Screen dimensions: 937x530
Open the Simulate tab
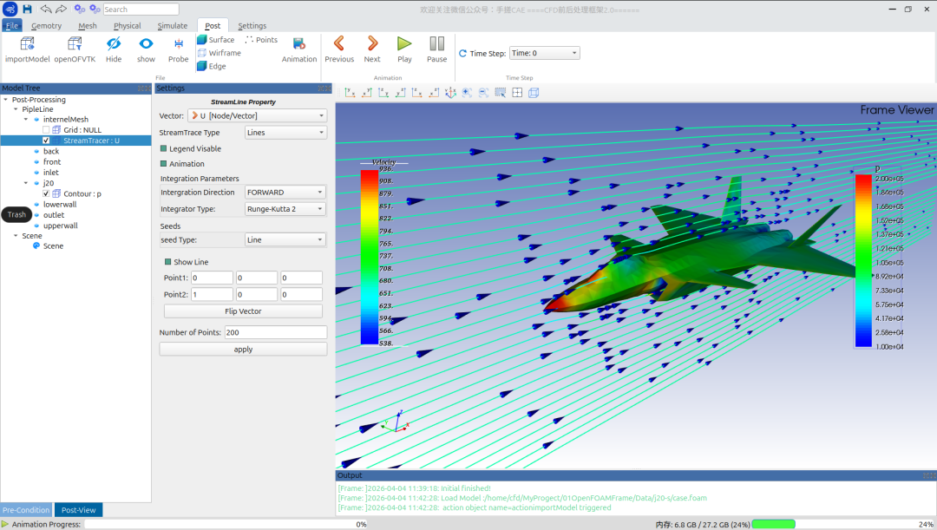[172, 26]
